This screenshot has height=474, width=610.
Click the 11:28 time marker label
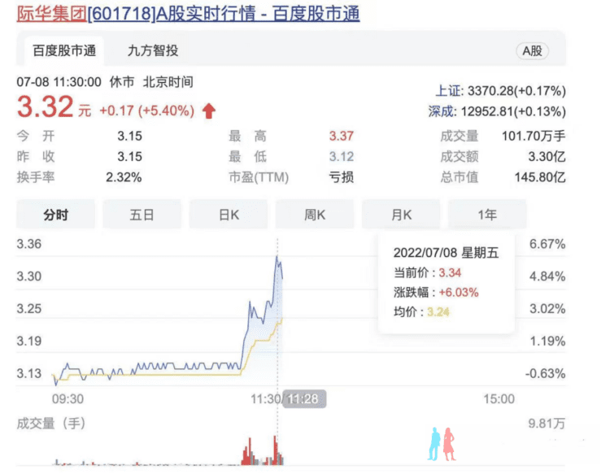[x=304, y=399]
